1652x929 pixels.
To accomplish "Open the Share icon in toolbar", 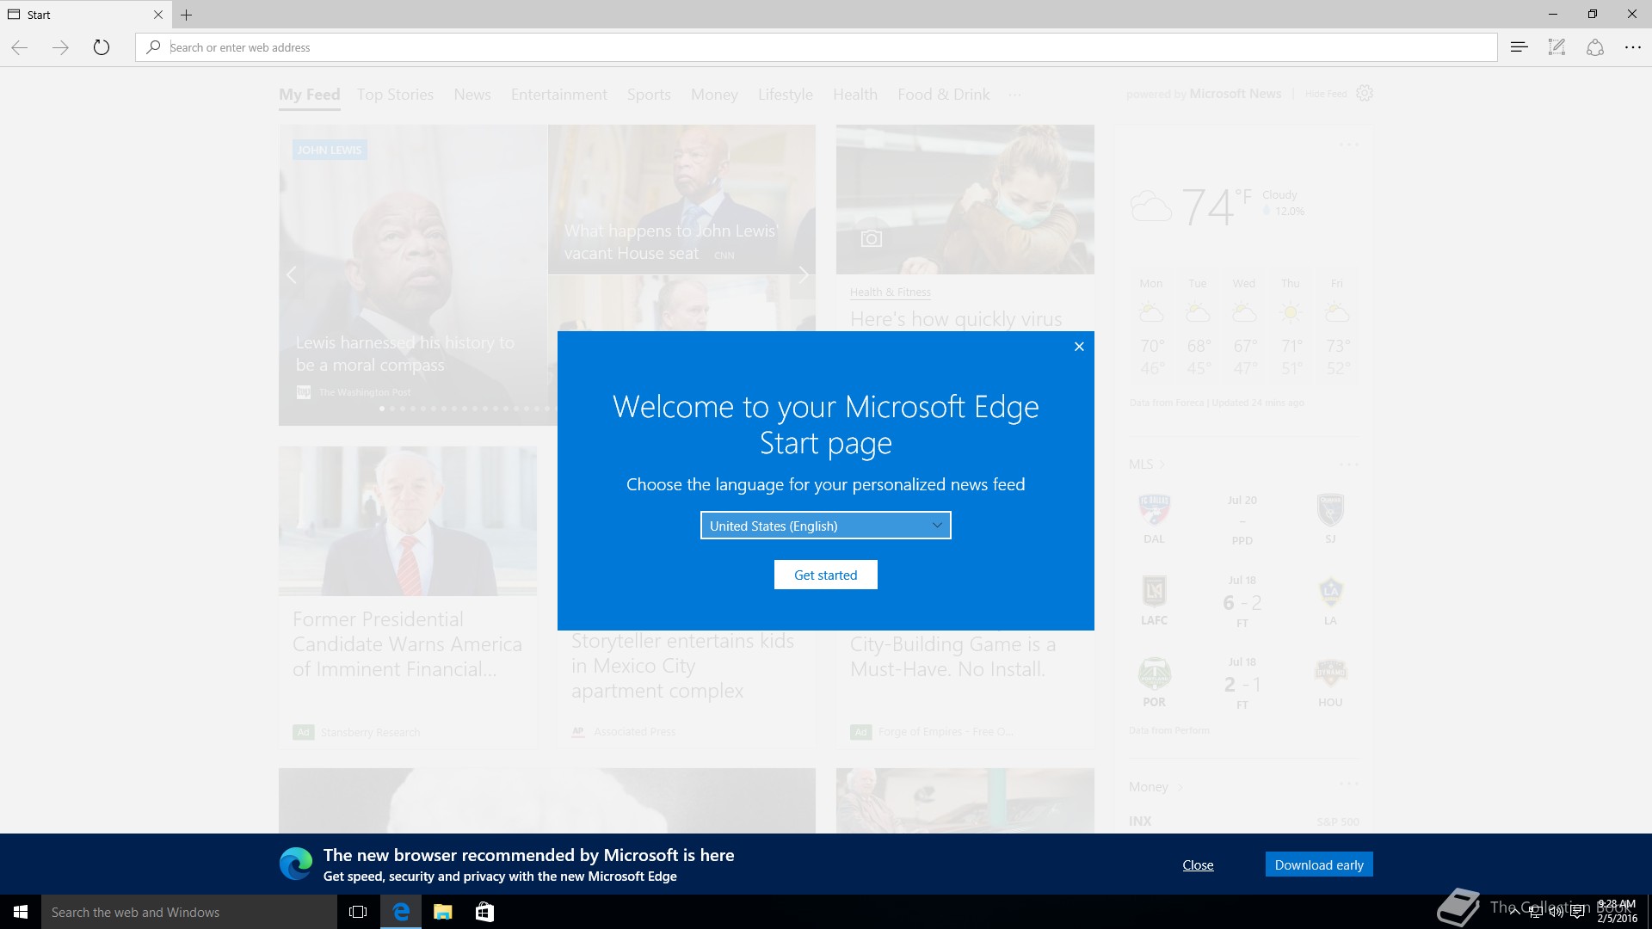I will (1594, 47).
